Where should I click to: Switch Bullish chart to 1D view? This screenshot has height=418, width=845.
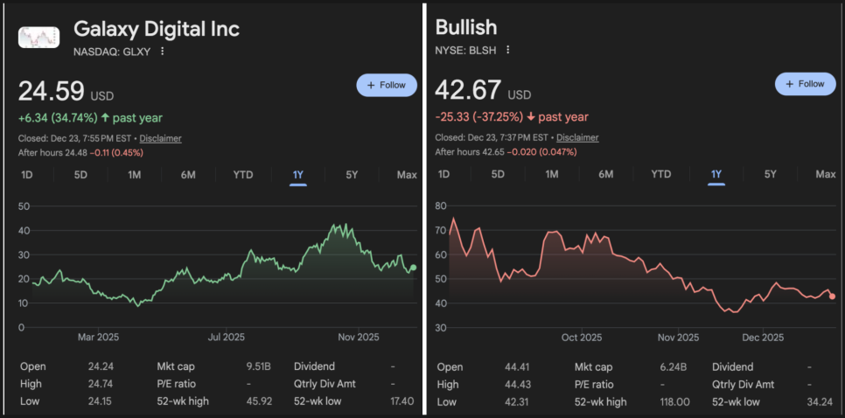click(444, 174)
